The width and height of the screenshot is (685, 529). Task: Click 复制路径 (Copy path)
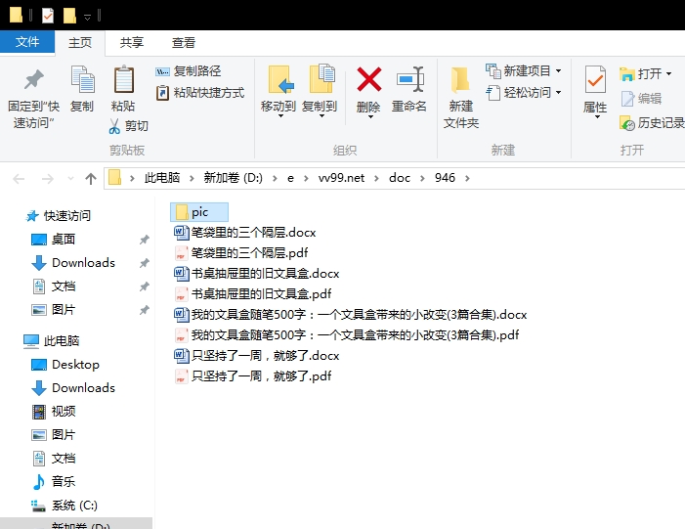point(189,70)
